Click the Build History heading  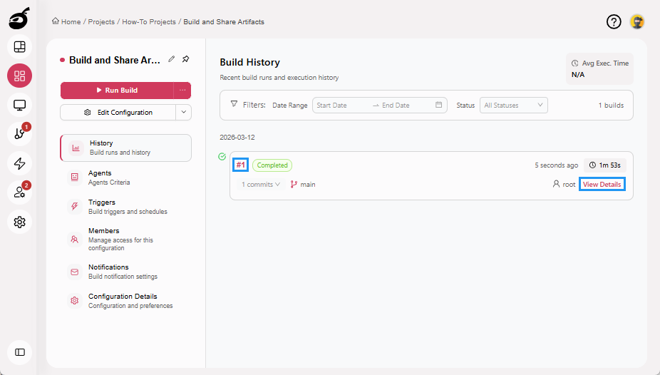click(x=249, y=62)
